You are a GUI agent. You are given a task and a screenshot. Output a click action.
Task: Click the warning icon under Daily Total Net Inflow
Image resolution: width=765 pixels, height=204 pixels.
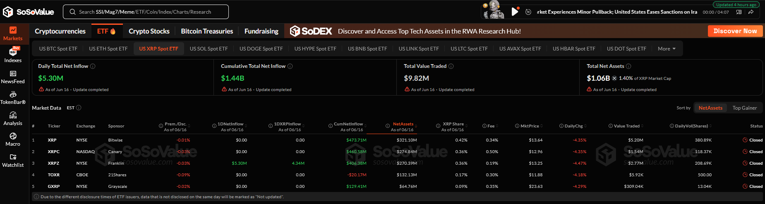click(41, 89)
